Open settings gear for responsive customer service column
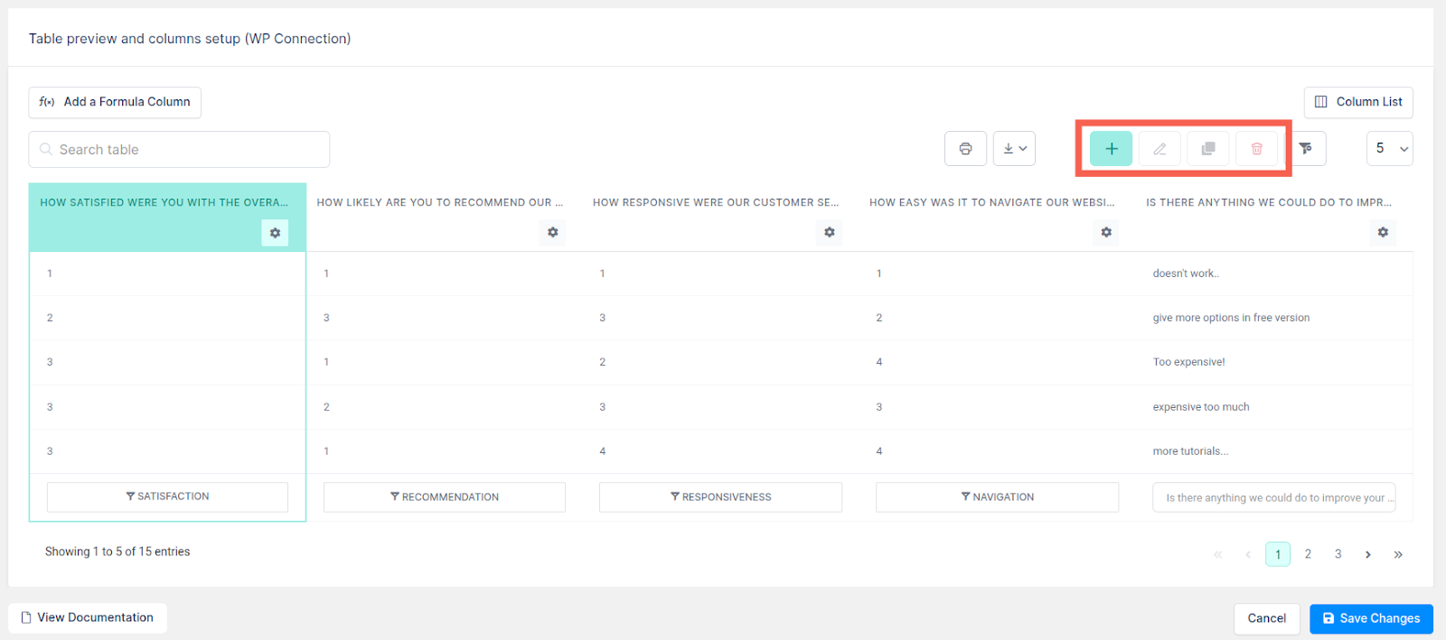 coord(829,232)
